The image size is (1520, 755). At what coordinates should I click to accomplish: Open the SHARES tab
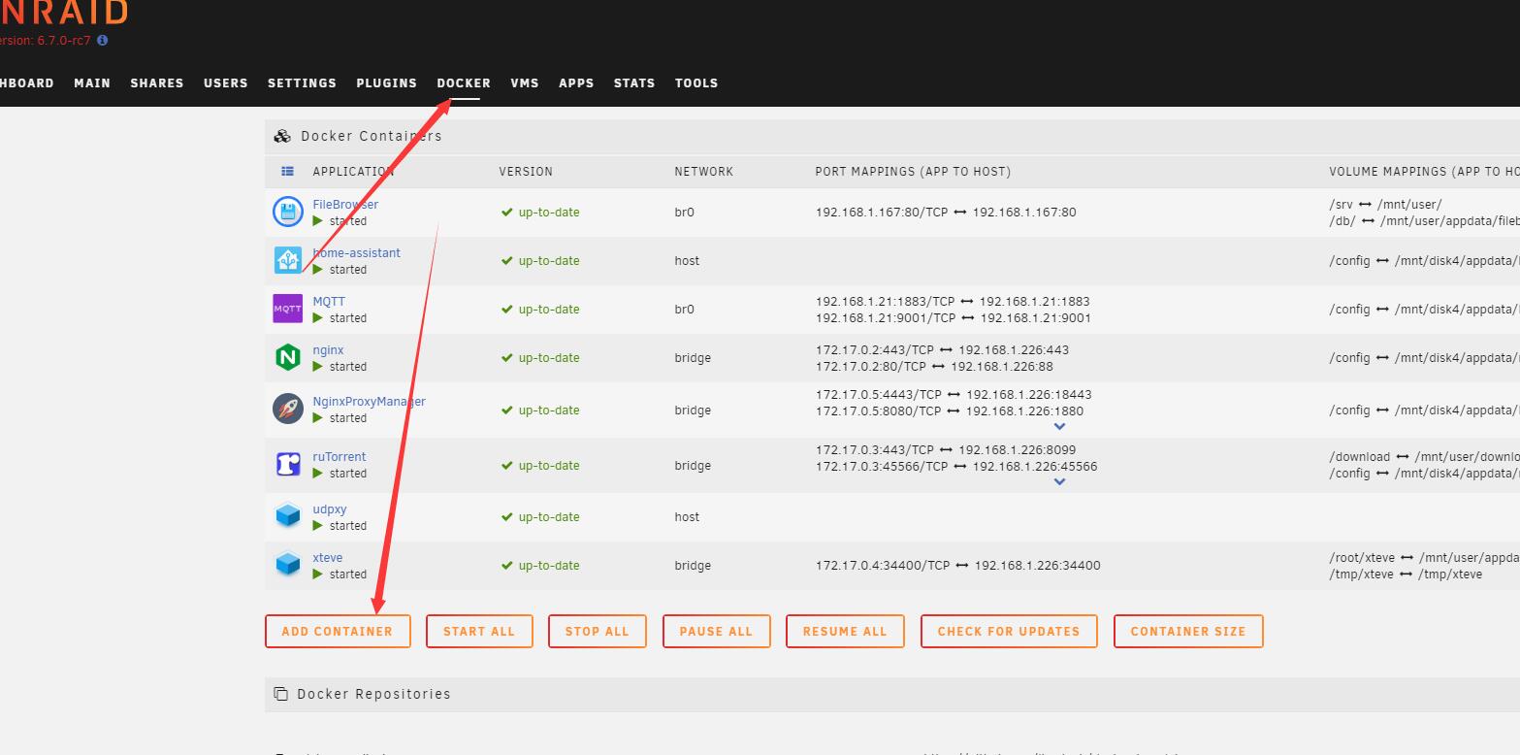[157, 83]
